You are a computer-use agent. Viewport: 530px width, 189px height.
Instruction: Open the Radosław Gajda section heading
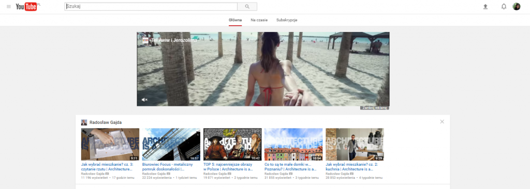(x=106, y=122)
